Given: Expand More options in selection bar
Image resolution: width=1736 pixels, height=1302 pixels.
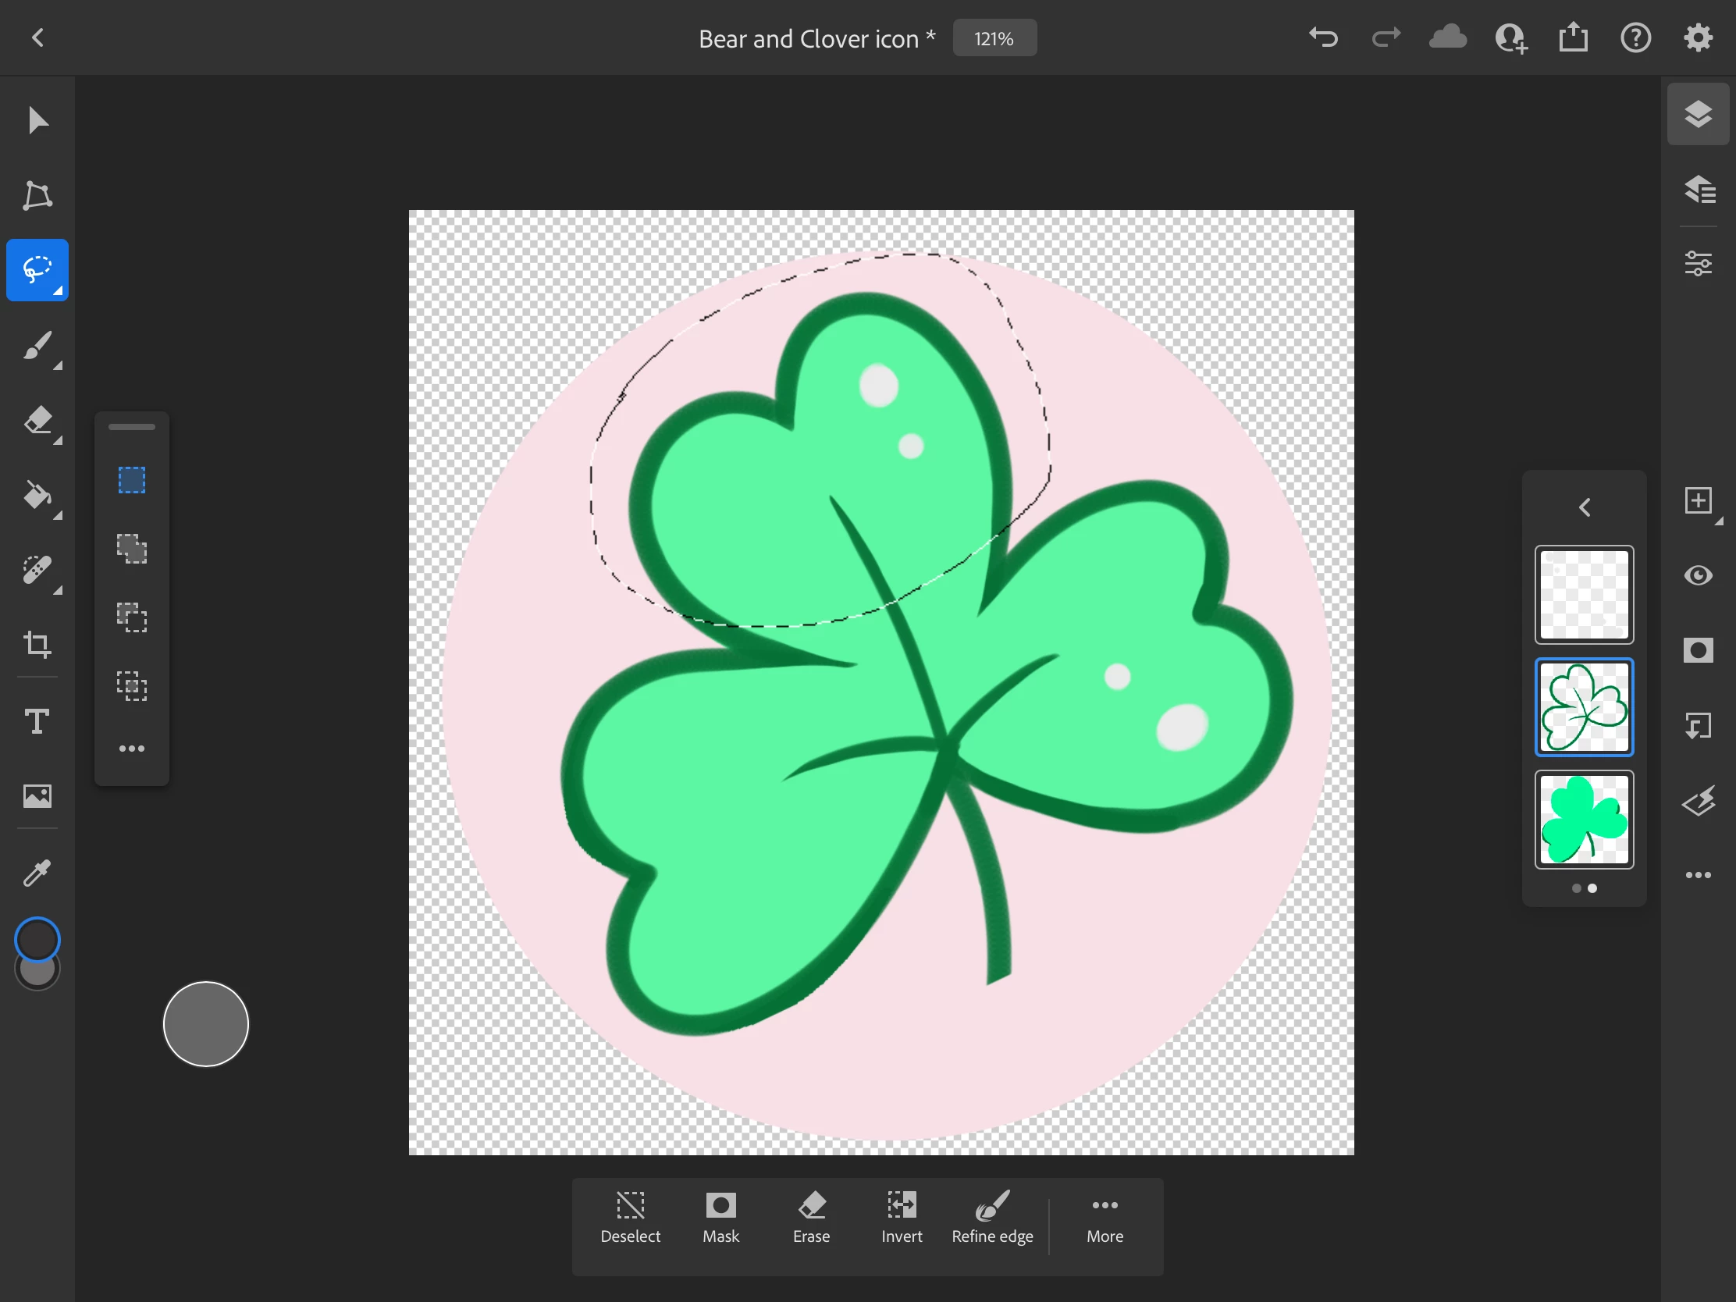Looking at the screenshot, I should click(x=1105, y=1217).
